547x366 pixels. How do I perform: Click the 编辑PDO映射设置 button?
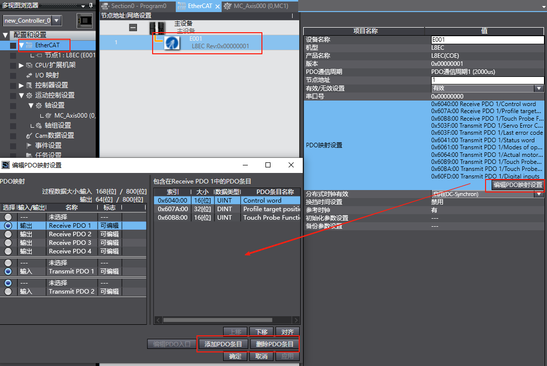point(517,185)
